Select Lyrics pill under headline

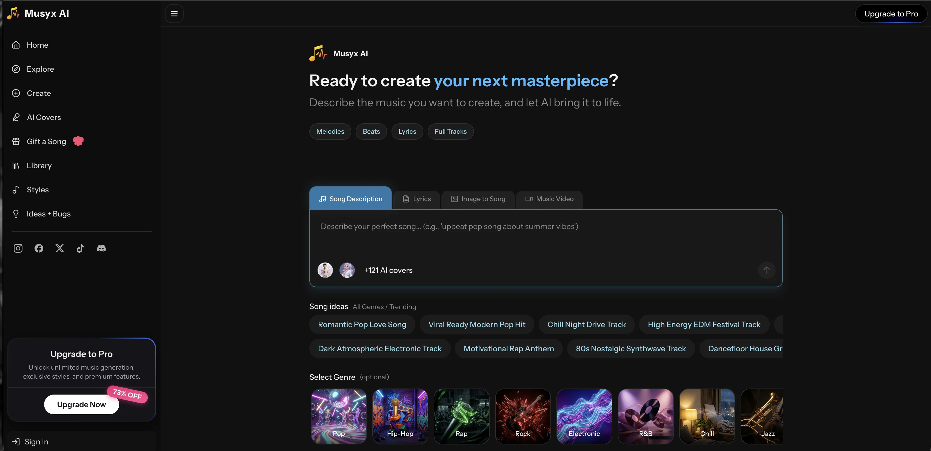(407, 132)
